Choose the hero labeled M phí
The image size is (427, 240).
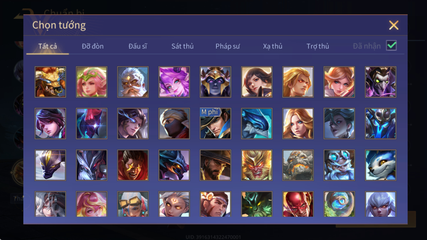tap(215, 124)
